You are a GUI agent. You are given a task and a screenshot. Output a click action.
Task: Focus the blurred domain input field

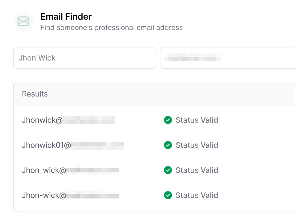228,58
